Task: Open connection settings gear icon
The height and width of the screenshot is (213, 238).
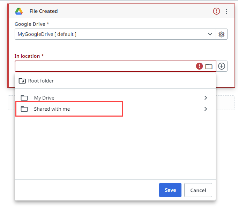Action: click(x=221, y=34)
